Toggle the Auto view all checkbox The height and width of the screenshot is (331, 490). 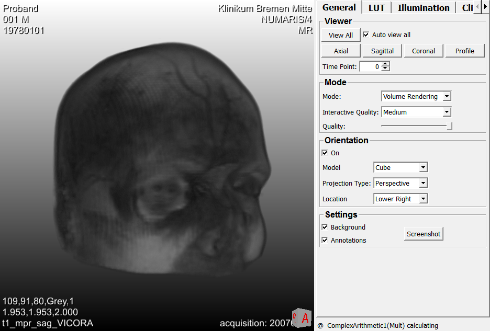(x=366, y=35)
